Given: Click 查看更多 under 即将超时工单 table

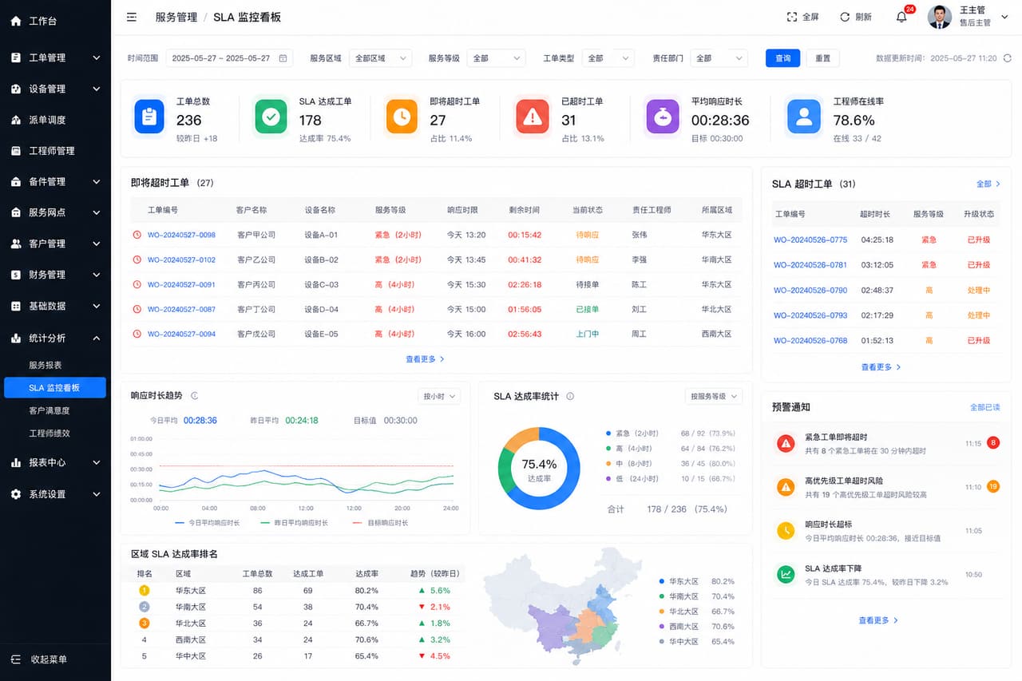Looking at the screenshot, I should pyautogui.click(x=426, y=359).
